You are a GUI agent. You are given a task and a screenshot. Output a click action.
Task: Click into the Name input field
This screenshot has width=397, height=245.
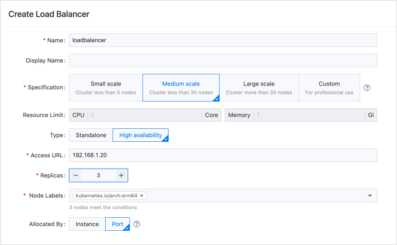coord(223,40)
